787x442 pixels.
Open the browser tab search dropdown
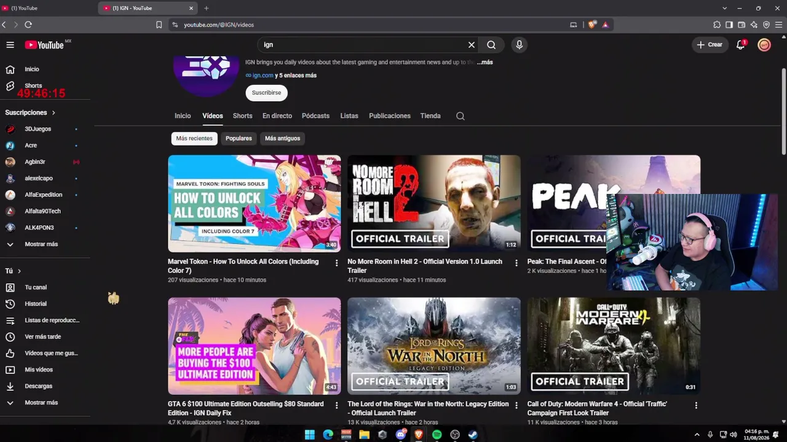point(724,8)
